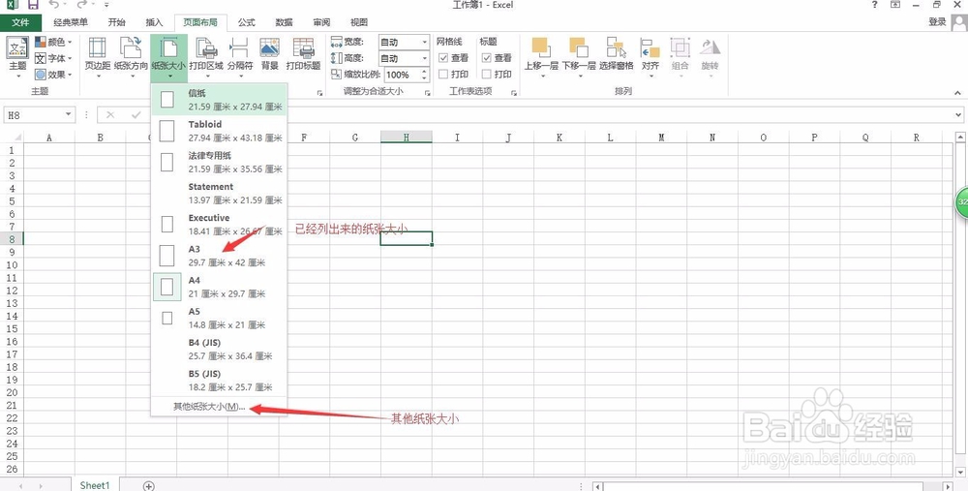Toggle Gridlines View (查看) checkbox
968x491 pixels.
442,57
